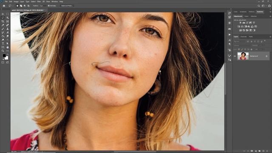The height and width of the screenshot is (153, 272).
Task: Select the Type tool
Action: (x=3, y=43)
